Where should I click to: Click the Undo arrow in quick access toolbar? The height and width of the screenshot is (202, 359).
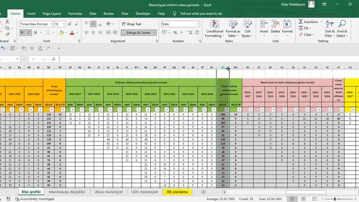(3, 48)
